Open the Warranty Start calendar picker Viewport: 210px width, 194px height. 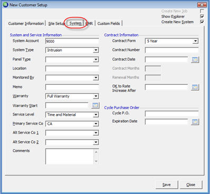pos(95,105)
